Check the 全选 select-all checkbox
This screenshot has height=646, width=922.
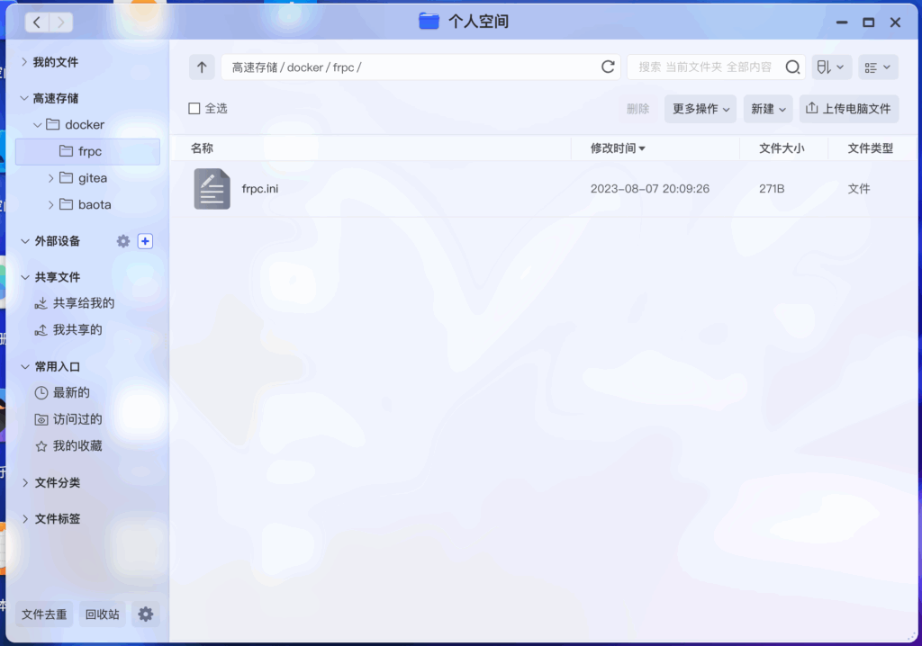(x=194, y=107)
